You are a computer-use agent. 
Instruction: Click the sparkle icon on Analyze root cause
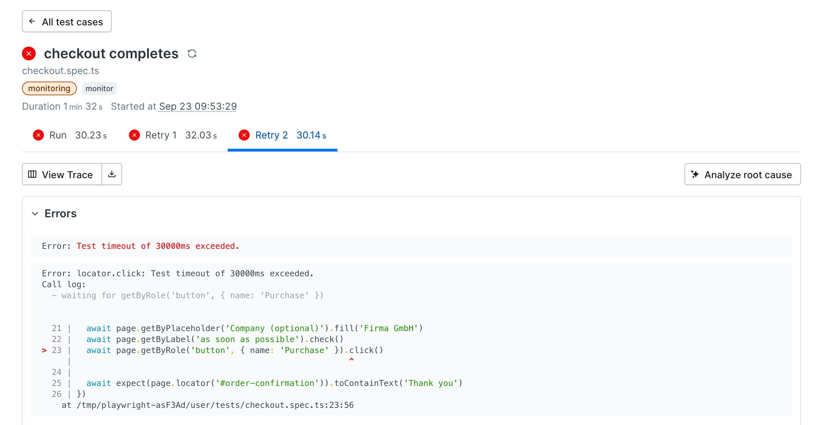coord(695,174)
